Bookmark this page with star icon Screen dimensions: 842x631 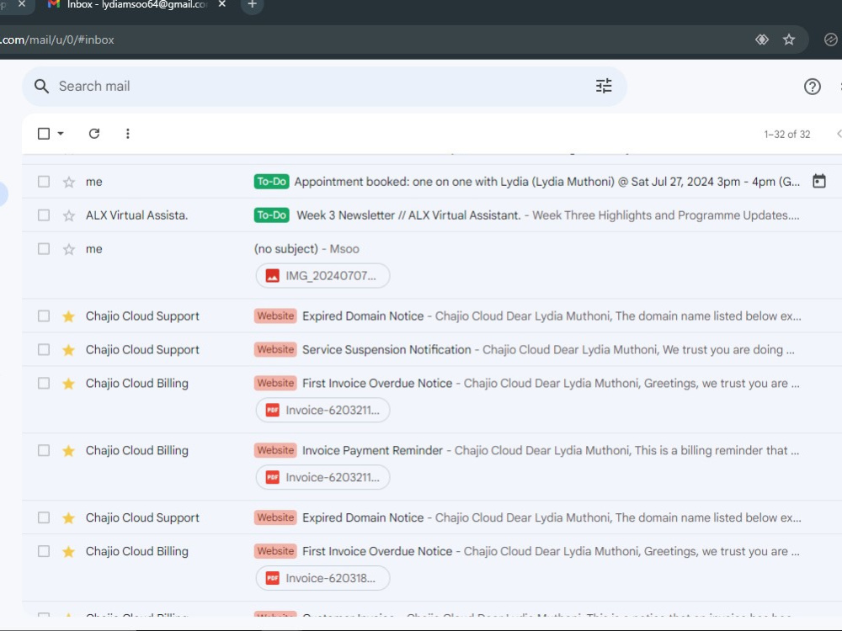coord(788,40)
